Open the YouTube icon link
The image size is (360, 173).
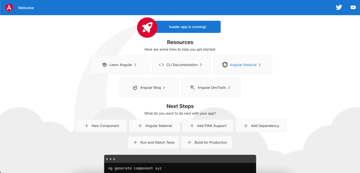point(353,7)
